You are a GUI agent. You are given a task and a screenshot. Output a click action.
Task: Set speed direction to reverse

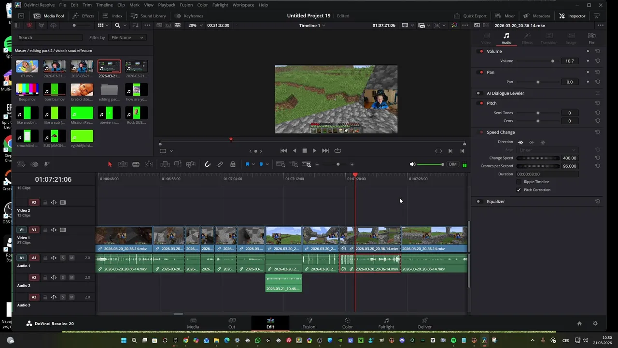(532, 142)
